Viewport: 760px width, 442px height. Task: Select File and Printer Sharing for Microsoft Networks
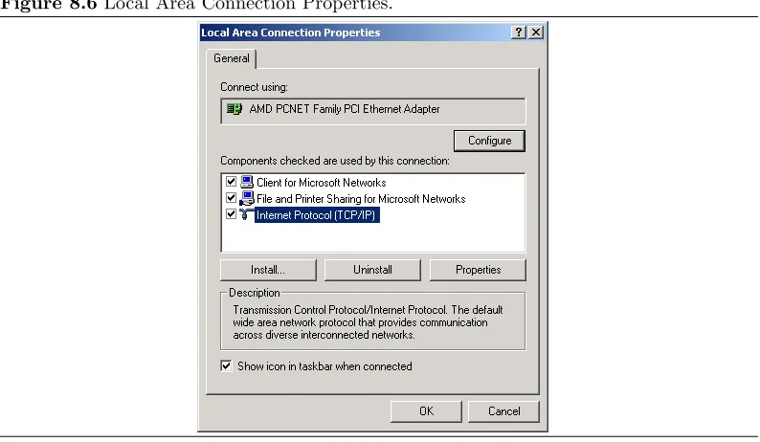[x=361, y=199]
